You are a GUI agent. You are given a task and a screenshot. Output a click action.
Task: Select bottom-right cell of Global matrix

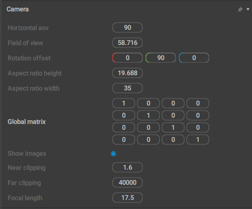(x=198, y=139)
